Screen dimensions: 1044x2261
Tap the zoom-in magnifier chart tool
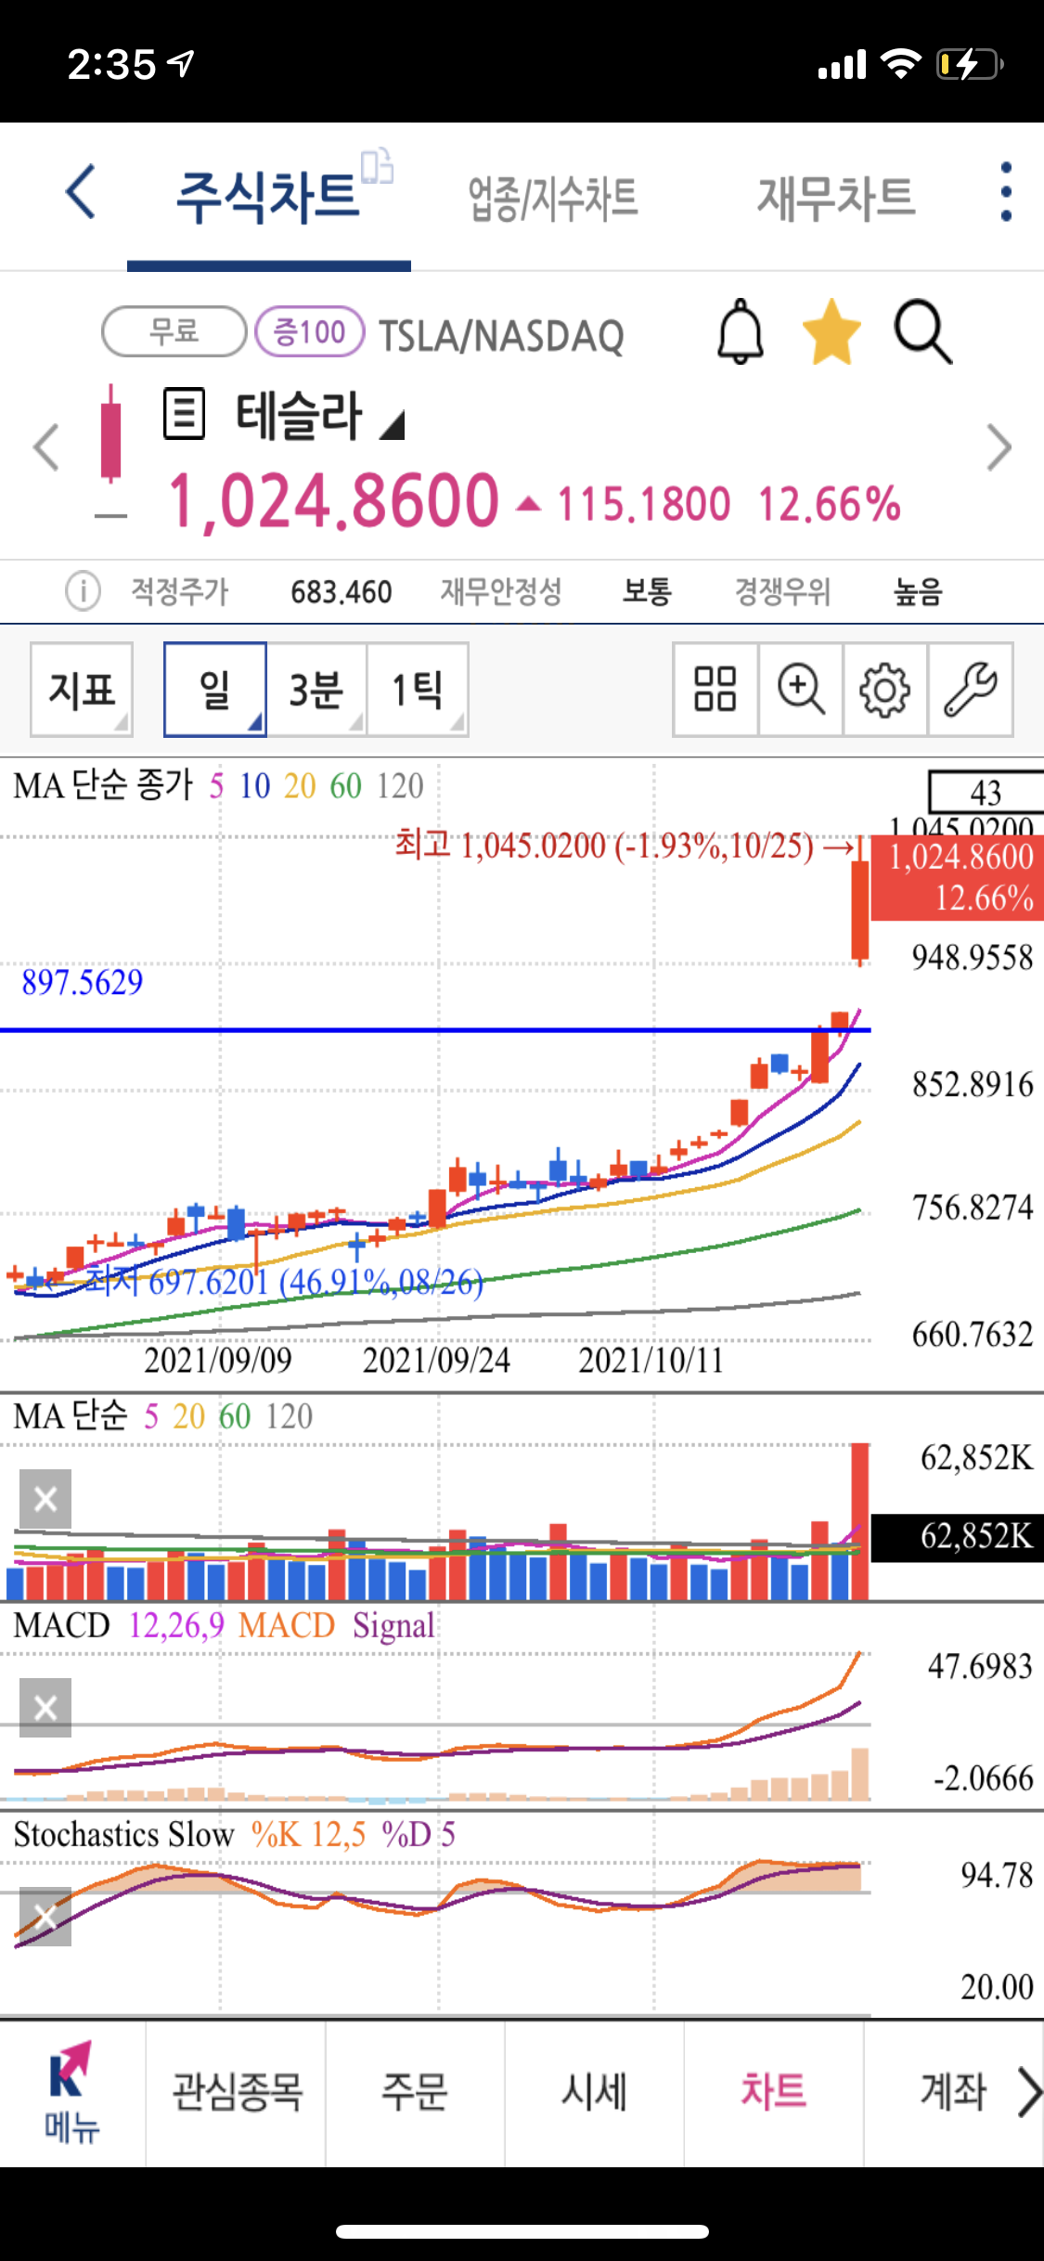801,690
